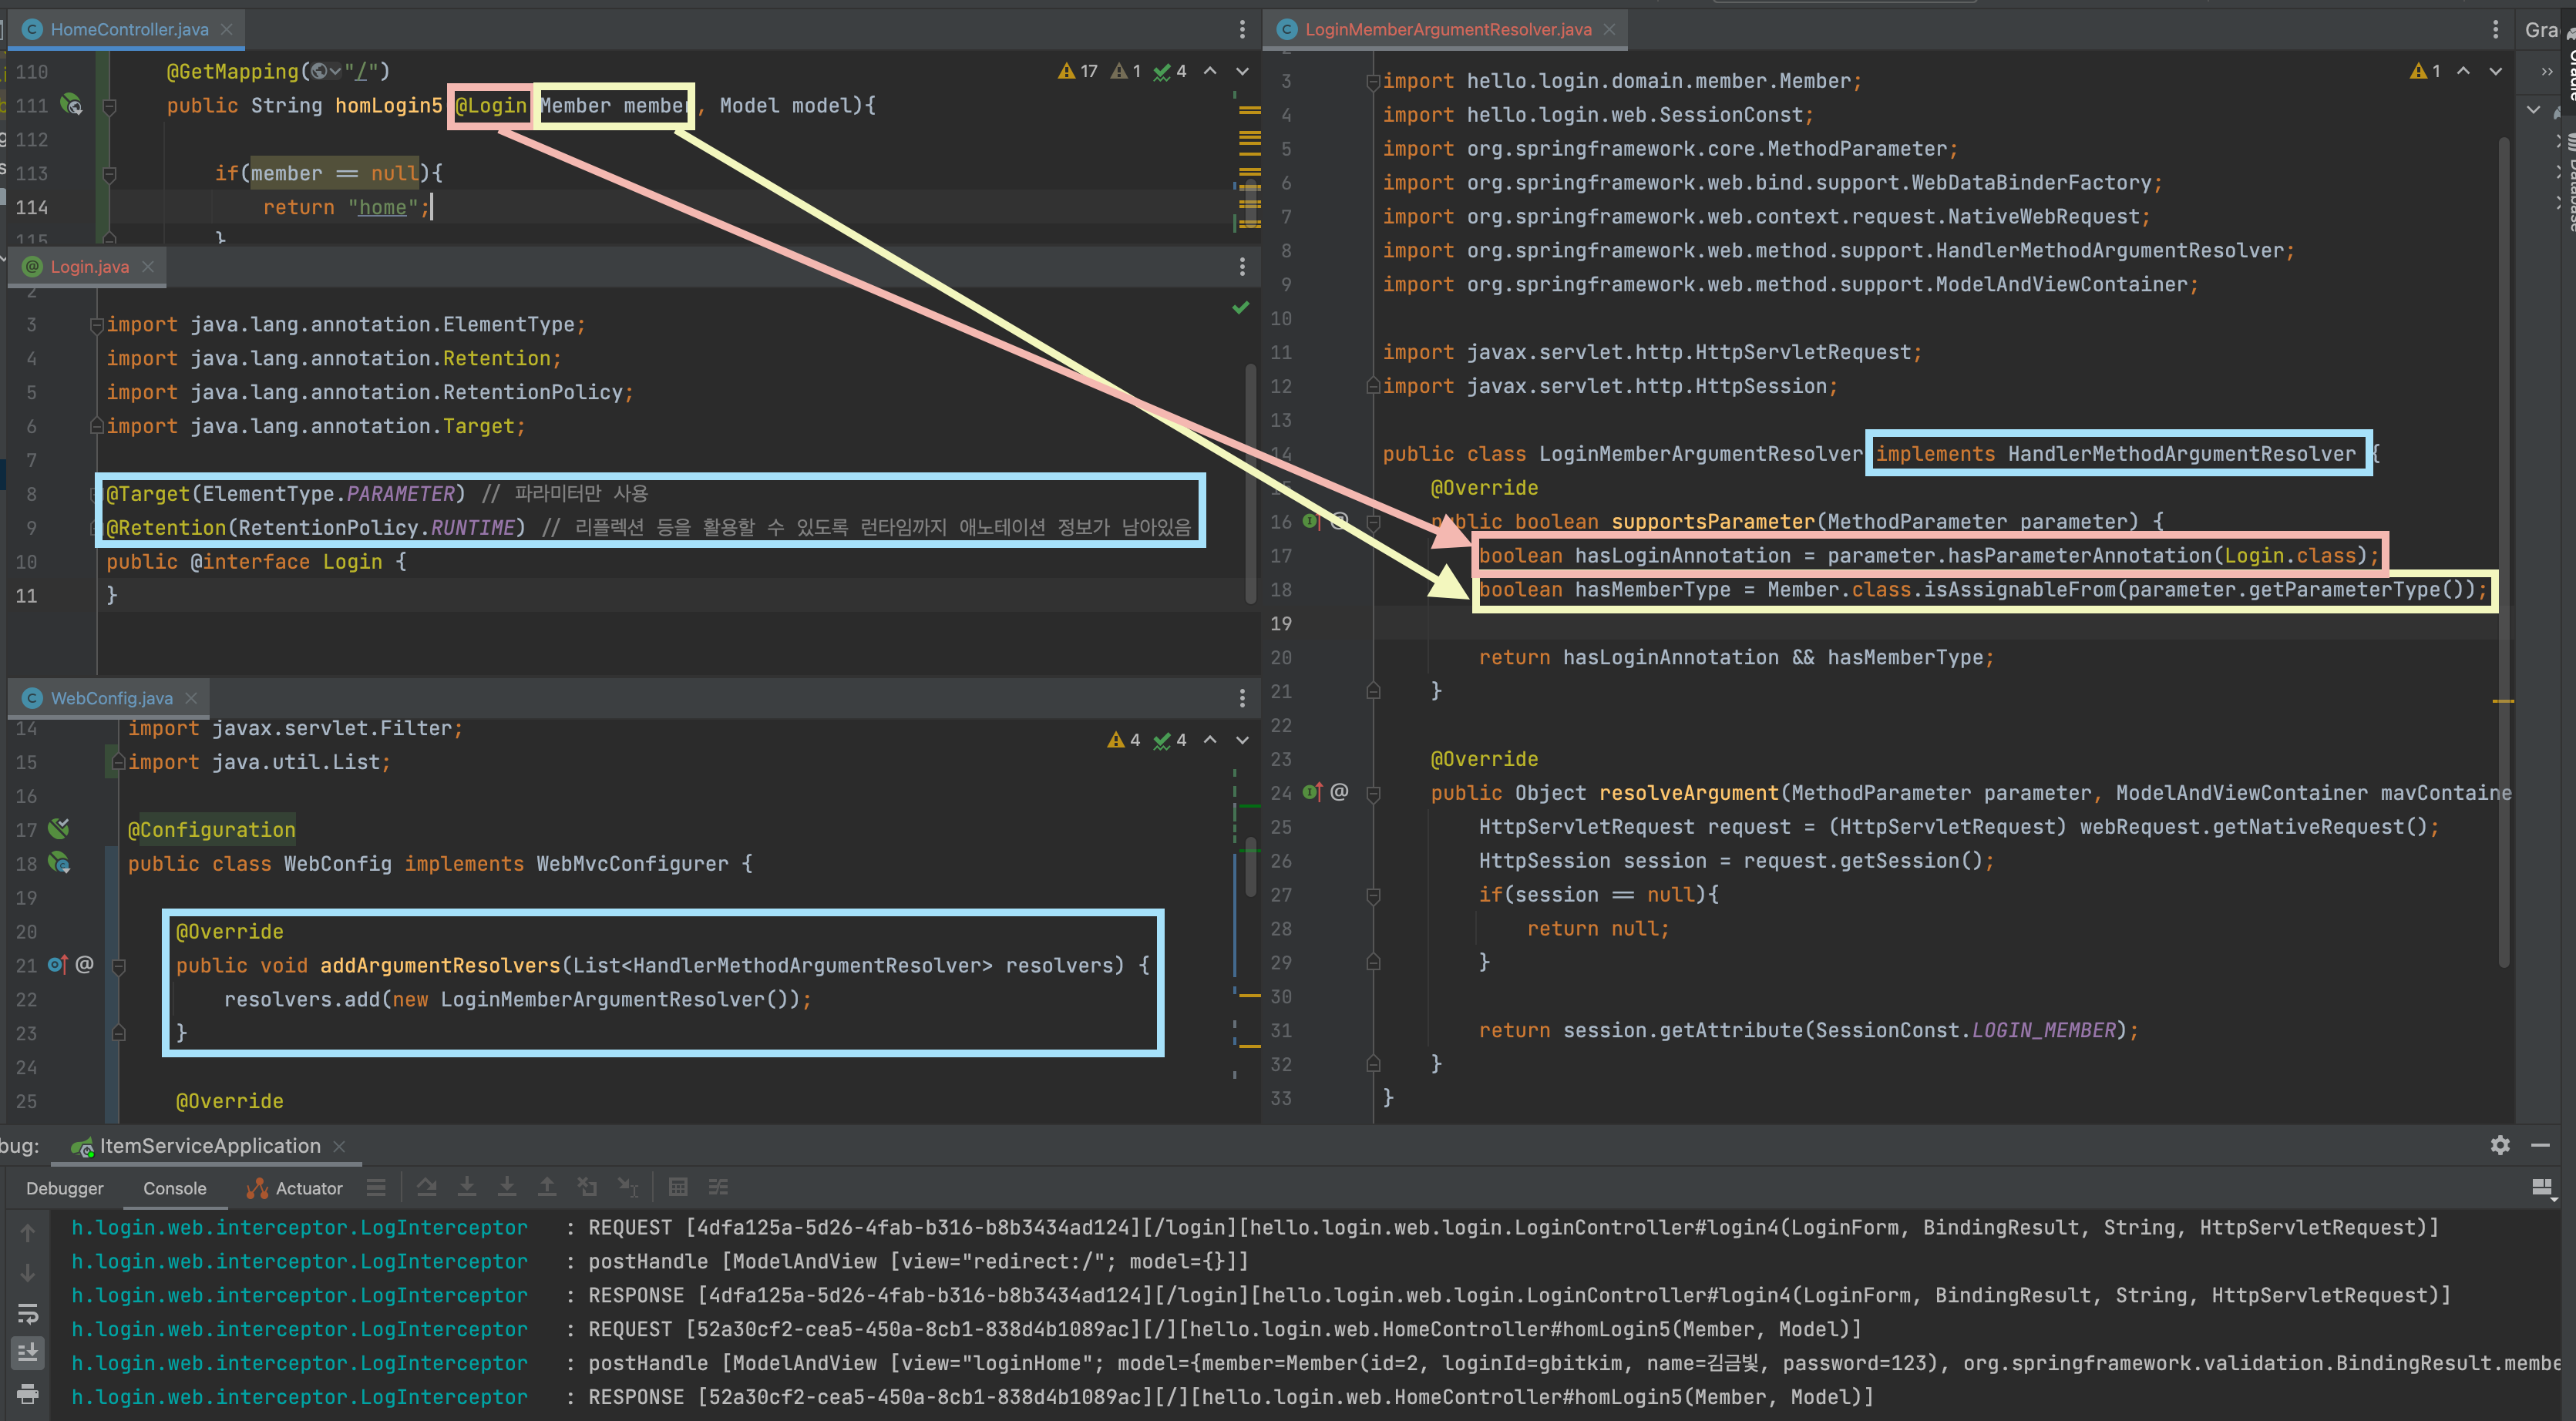This screenshot has height=1421, width=2576.
Task: Click Spring bean gutter icon on WebConfig line 17
Action: tap(59, 828)
